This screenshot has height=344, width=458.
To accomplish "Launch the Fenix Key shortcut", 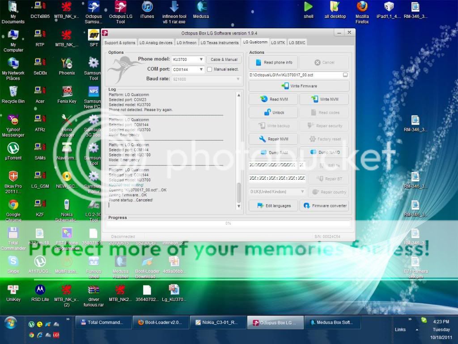I will 67,95.
